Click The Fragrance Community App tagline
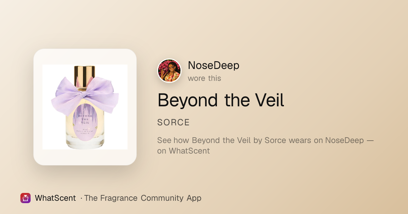 point(143,198)
